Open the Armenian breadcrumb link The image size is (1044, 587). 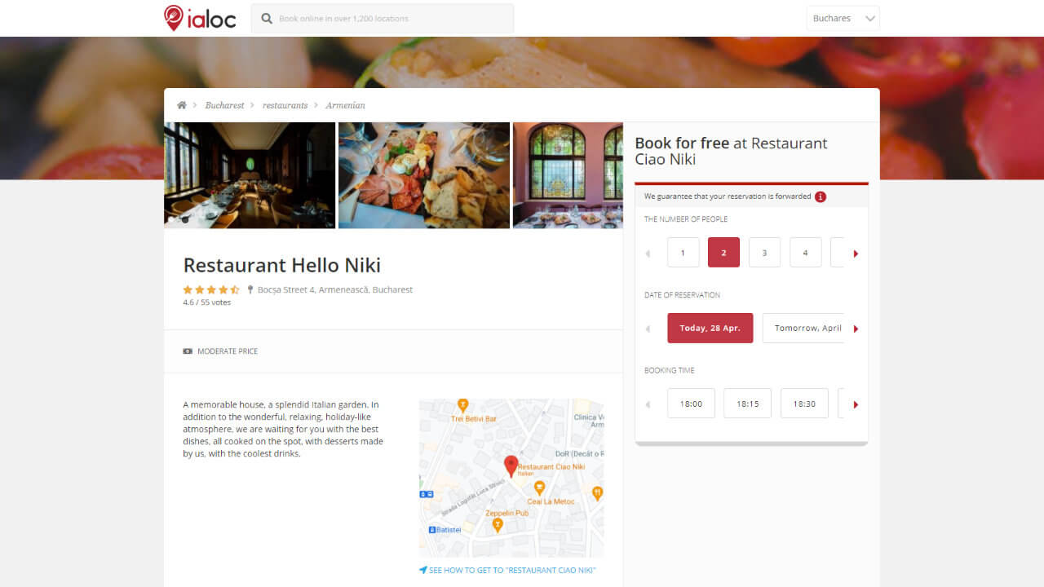pyautogui.click(x=345, y=105)
